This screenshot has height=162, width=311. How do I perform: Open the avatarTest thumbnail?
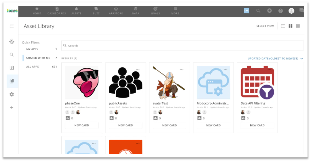[169, 83]
